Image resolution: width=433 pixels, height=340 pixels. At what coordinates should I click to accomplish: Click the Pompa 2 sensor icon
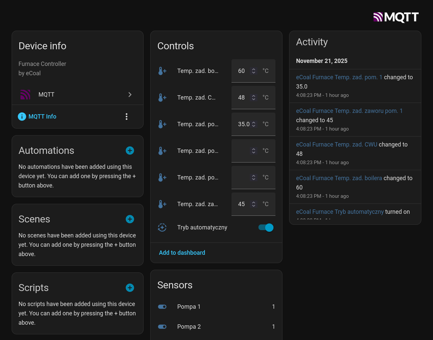point(162,327)
